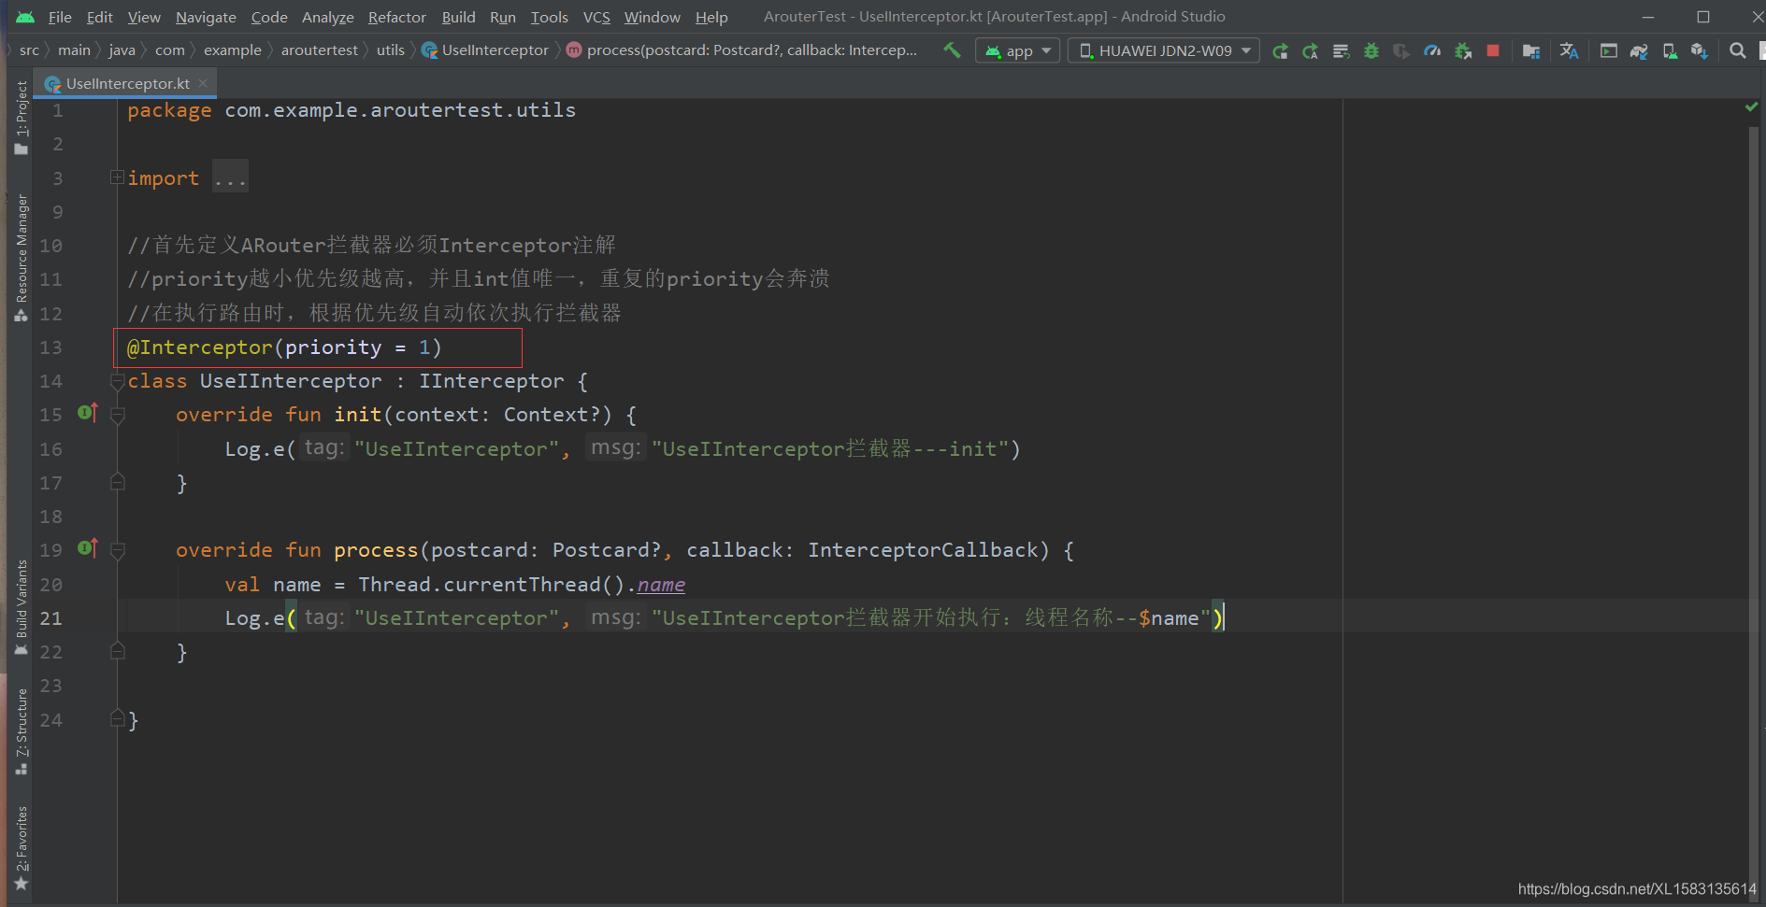The width and height of the screenshot is (1766, 907).
Task: Open the AVD Manager icon
Action: pyautogui.click(x=1670, y=50)
